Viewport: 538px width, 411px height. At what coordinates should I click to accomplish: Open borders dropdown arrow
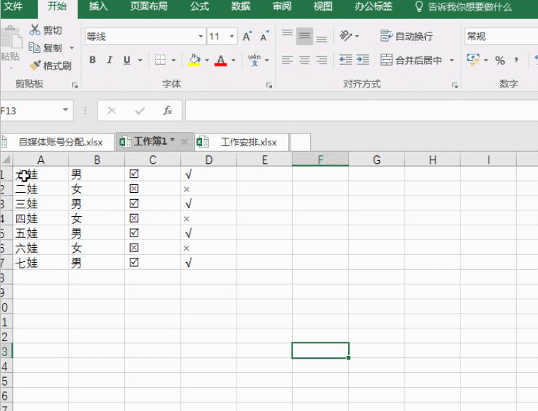point(174,61)
